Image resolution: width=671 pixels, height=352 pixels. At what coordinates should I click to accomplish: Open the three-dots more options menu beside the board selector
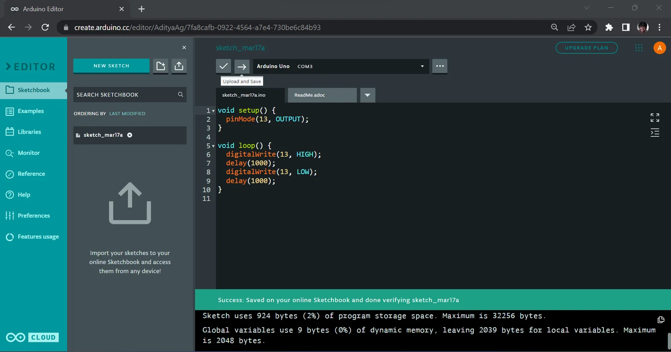tap(440, 66)
